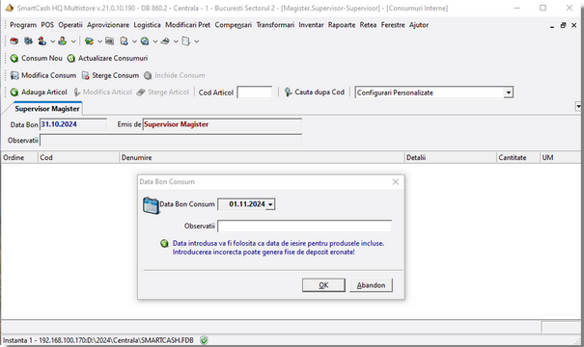Open the Data Bon Consum date picker dropdown

[x=271, y=204]
